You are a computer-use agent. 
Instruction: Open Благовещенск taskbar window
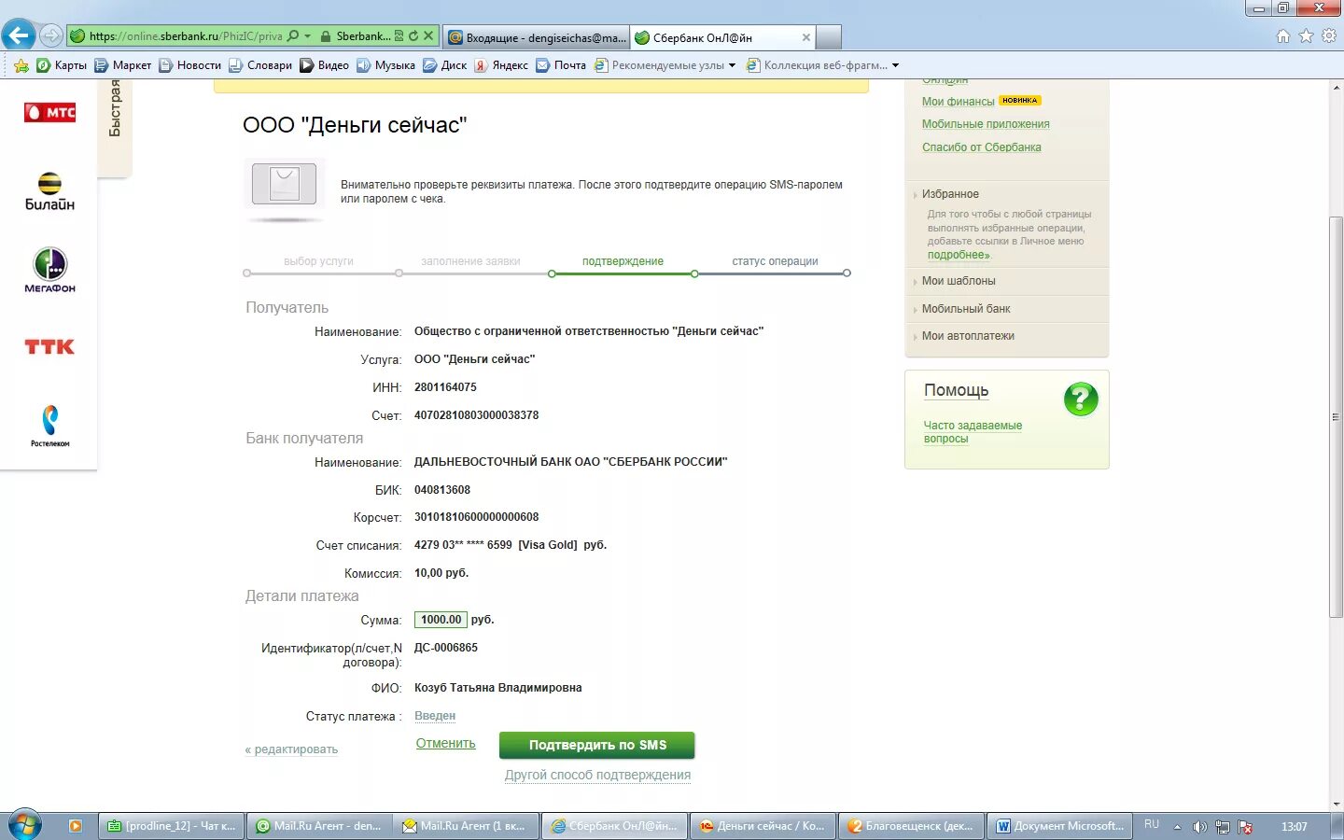(x=911, y=826)
